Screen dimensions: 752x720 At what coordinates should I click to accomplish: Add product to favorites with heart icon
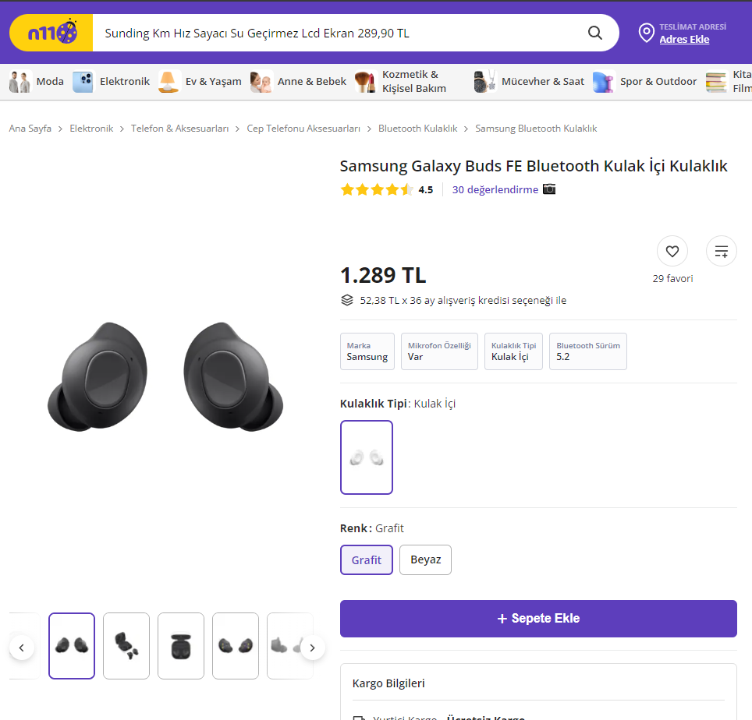pos(672,251)
